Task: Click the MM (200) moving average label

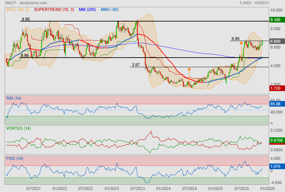Action: tap(87, 10)
